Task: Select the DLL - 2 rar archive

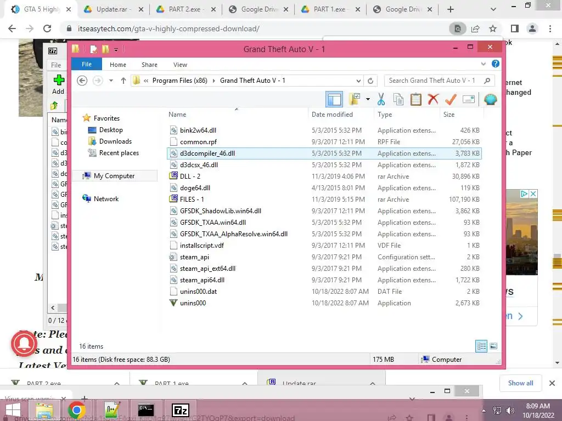Action: tap(190, 176)
